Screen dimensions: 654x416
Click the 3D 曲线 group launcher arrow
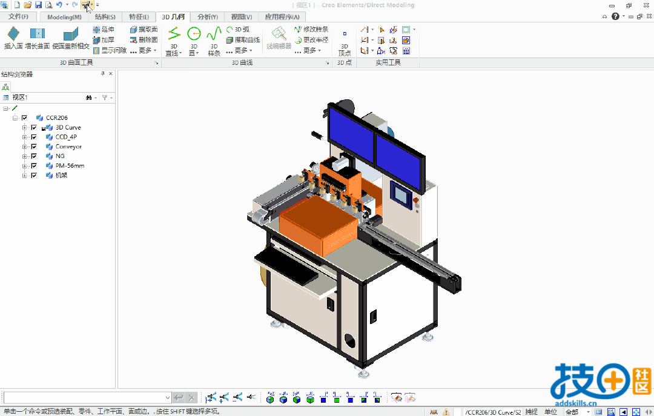[x=328, y=63]
